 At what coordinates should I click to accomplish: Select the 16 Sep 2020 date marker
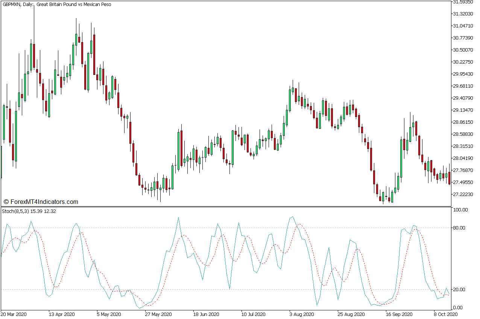[x=398, y=314]
